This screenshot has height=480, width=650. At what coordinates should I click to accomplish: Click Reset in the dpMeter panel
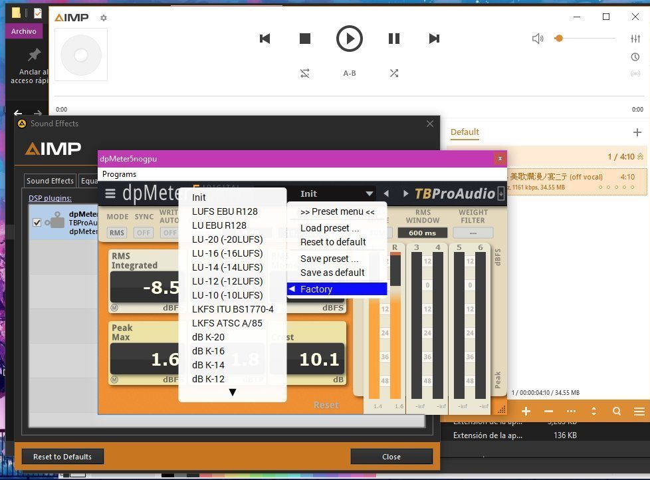[326, 405]
